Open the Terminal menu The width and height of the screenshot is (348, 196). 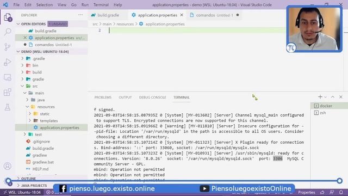point(101,5)
